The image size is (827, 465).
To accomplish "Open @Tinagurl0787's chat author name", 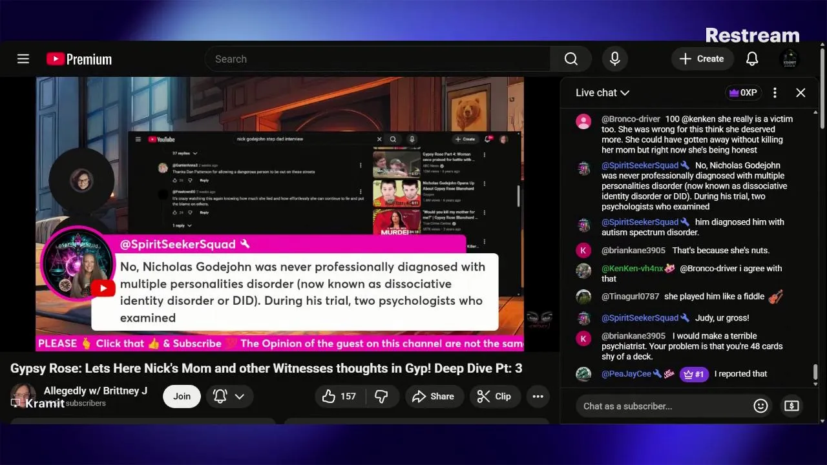I will coord(631,296).
